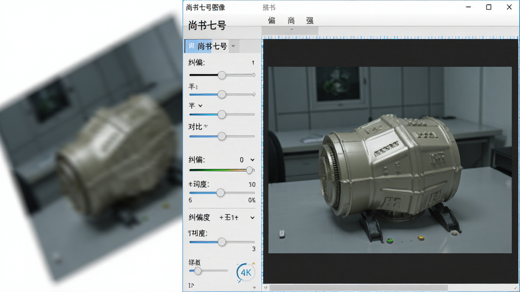Click the 尚书七号 heading text
520x292 pixels.
coord(207,25)
